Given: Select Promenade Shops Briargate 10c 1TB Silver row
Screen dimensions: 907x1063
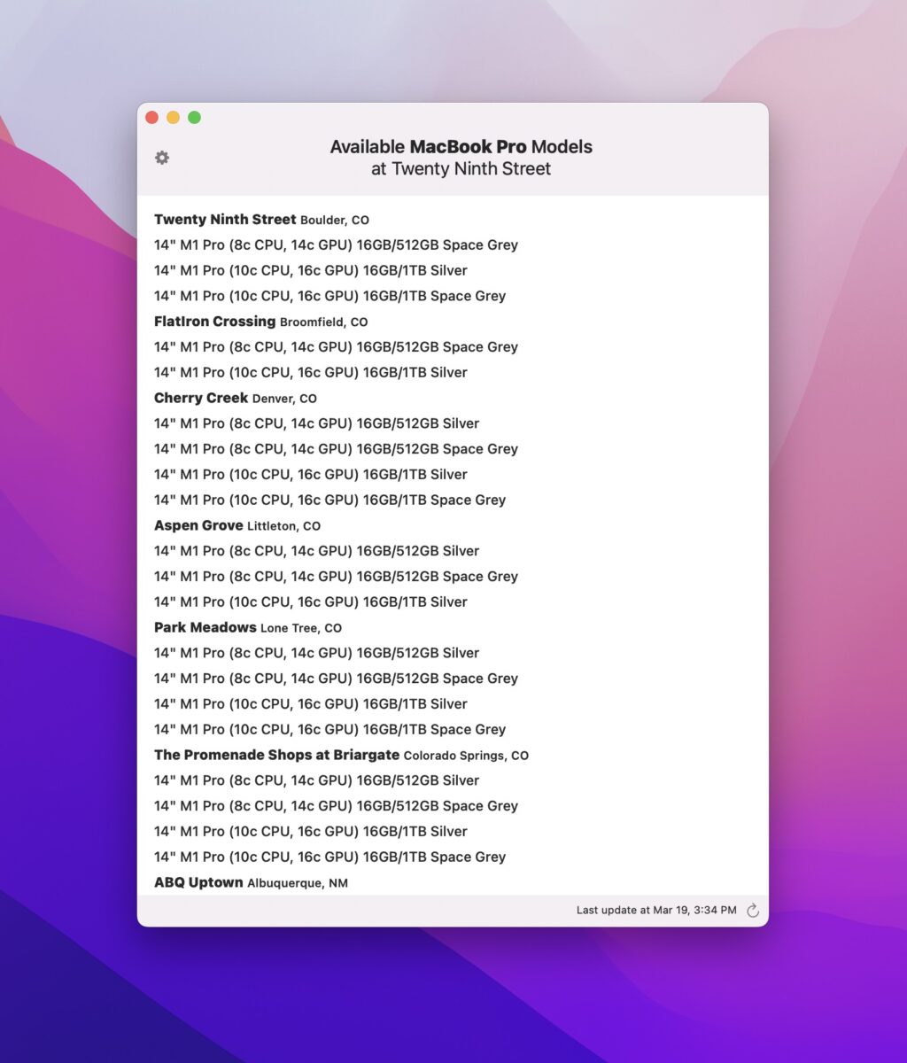Looking at the screenshot, I should point(311,832).
